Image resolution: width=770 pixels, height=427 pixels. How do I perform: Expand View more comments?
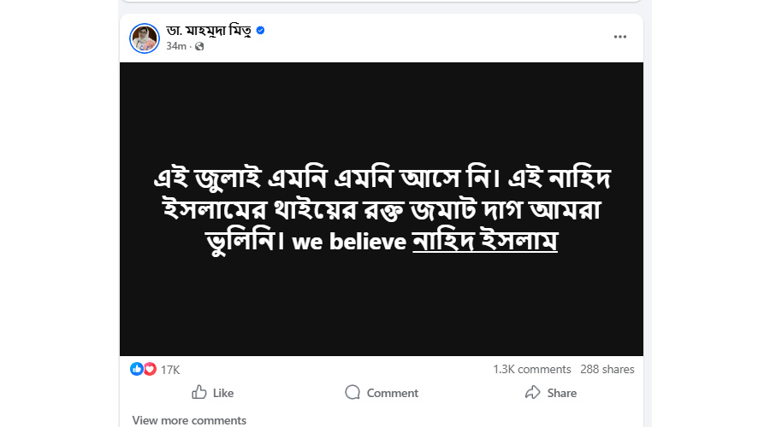point(189,420)
